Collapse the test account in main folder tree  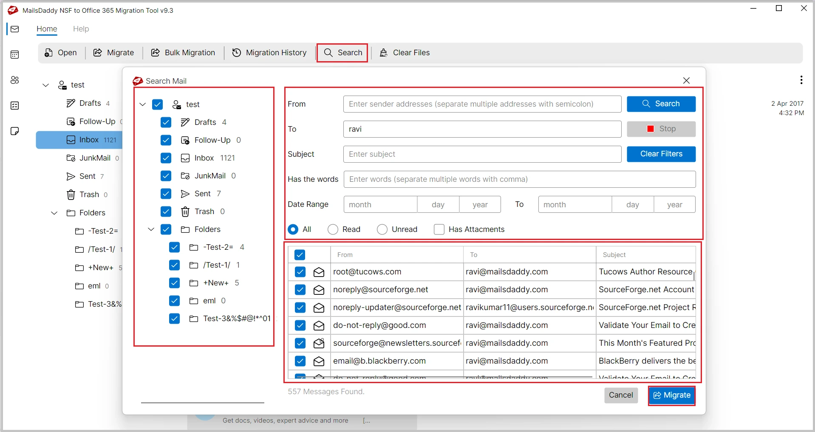click(x=46, y=85)
